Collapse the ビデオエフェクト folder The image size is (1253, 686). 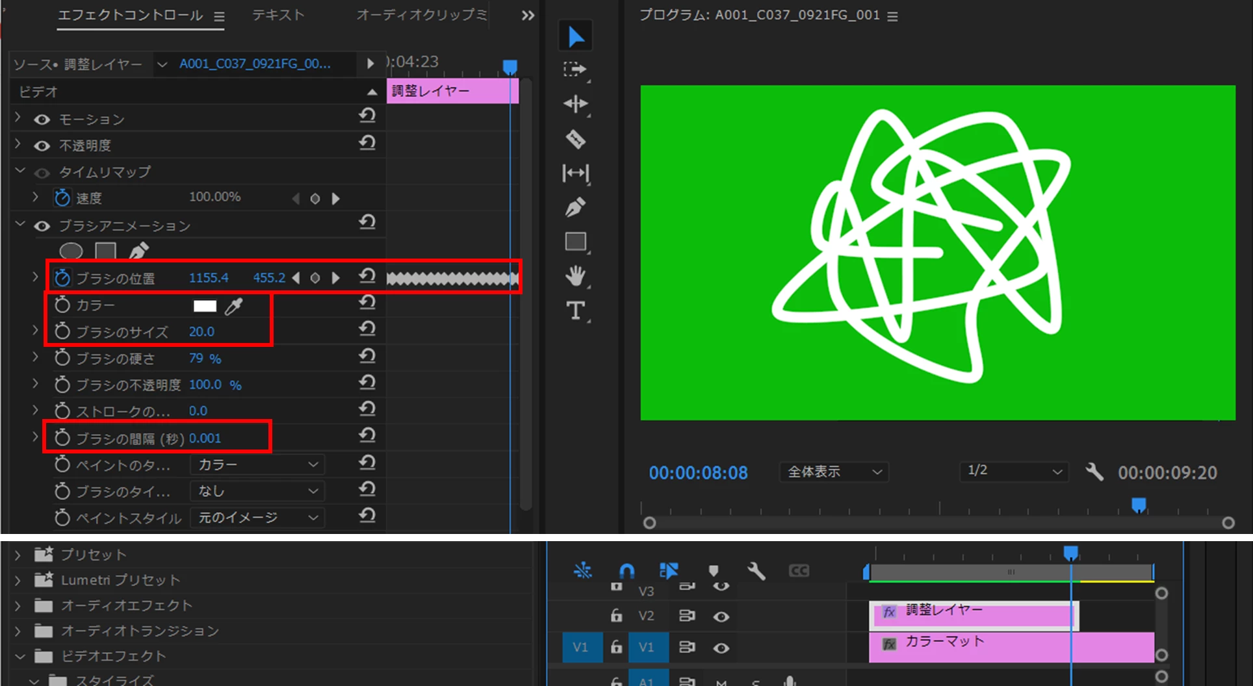coord(19,656)
